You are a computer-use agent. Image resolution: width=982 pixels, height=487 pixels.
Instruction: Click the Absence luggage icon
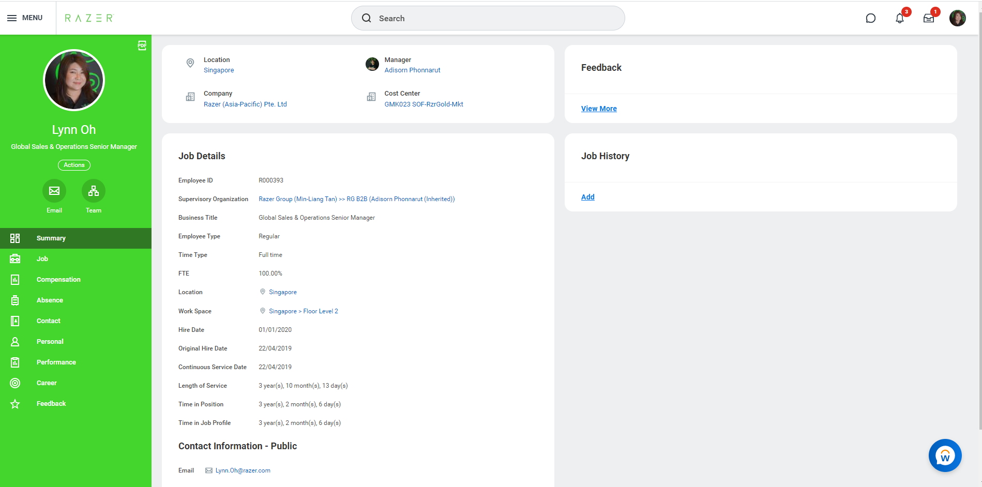tap(15, 300)
